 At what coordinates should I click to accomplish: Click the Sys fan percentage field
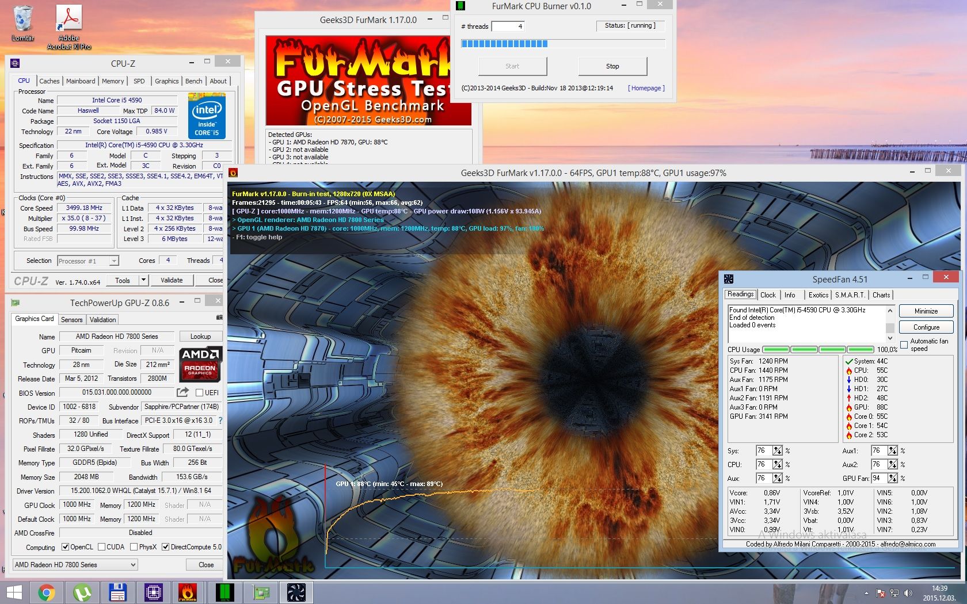point(764,450)
